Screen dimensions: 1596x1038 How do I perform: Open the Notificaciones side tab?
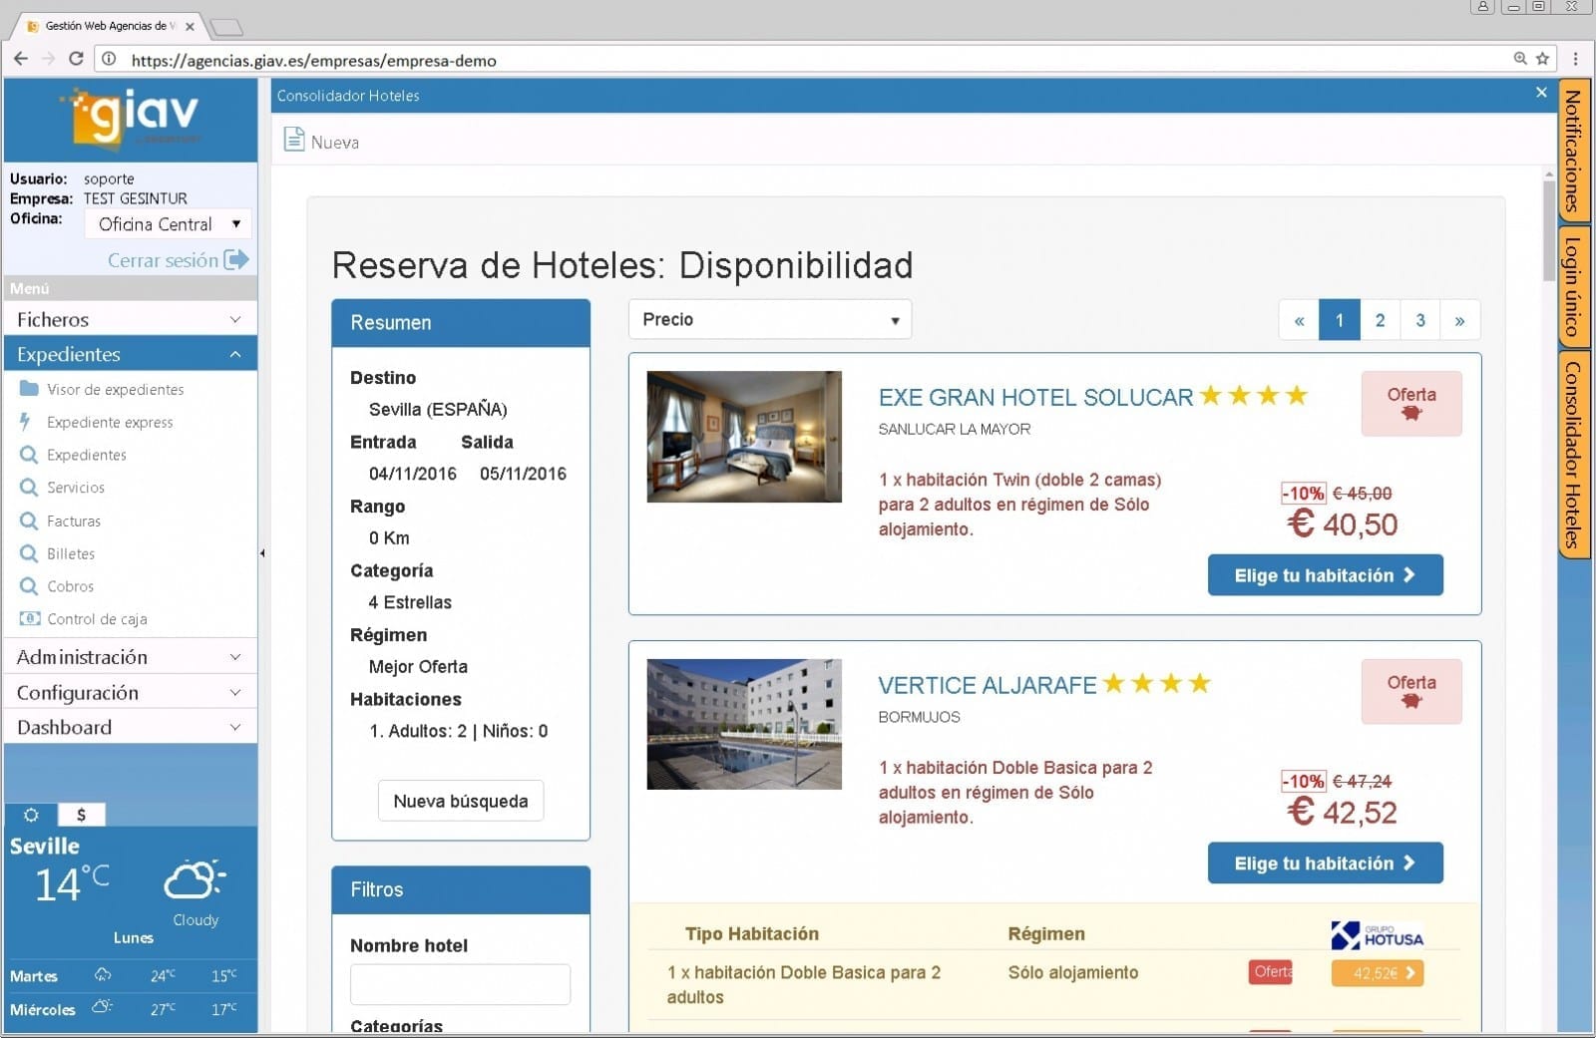pyautogui.click(x=1573, y=150)
